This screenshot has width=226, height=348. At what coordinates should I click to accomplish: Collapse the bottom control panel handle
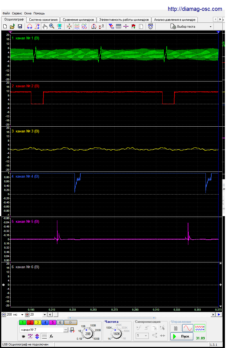[112, 318]
